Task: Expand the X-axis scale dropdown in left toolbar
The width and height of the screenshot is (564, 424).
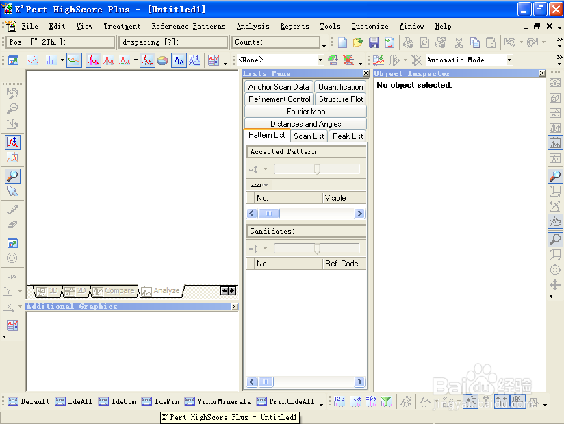Action: click(20, 306)
